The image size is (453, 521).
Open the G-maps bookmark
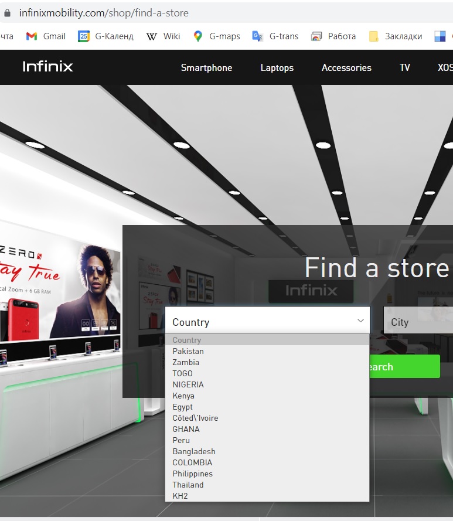[x=217, y=36]
